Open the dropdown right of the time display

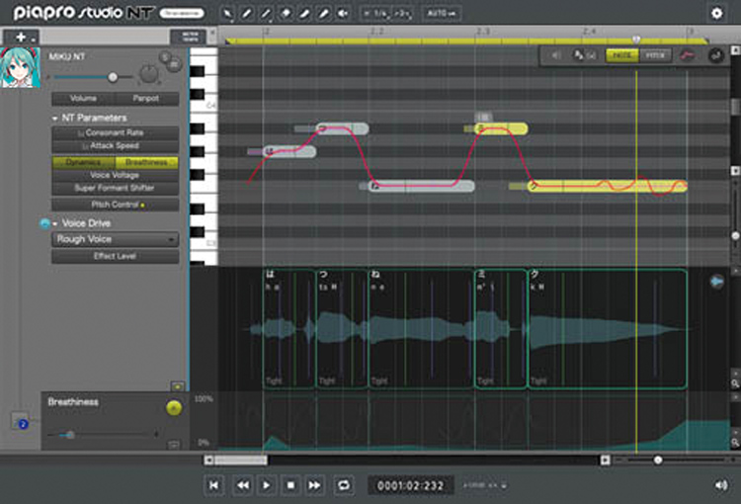click(484, 485)
